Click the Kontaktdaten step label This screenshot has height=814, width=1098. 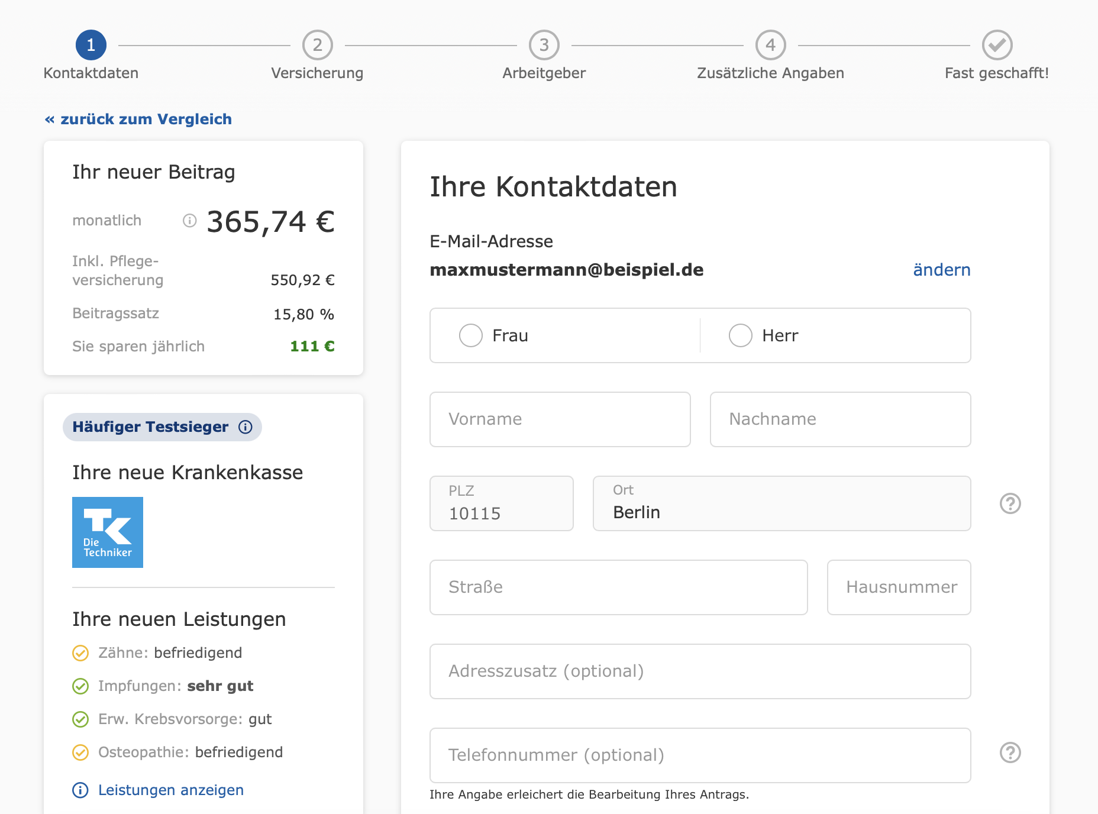[x=91, y=73]
